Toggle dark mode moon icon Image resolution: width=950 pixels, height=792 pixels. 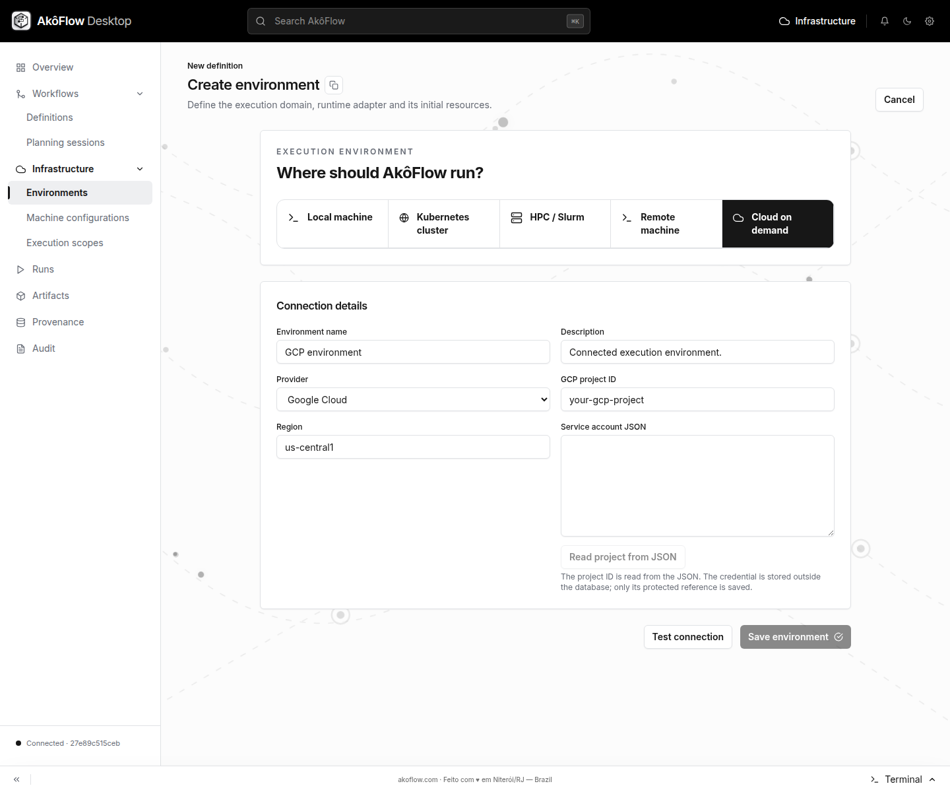[907, 21]
